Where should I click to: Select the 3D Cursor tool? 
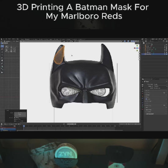(2, 49)
